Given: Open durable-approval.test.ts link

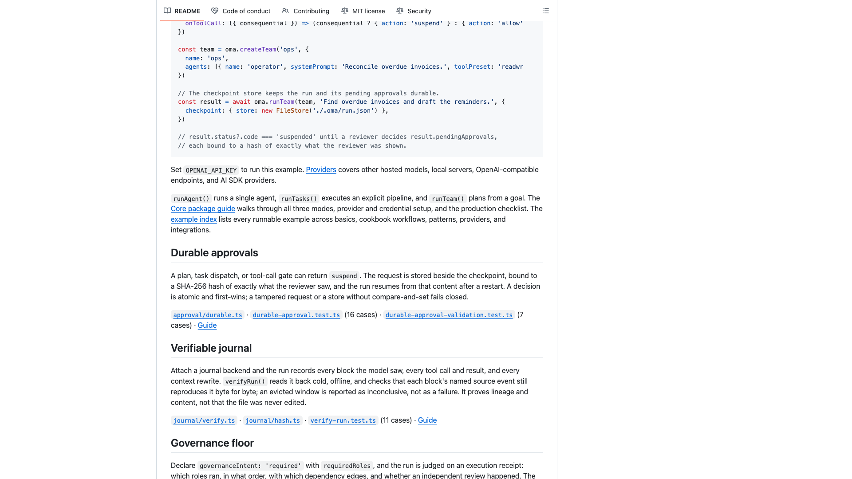Looking at the screenshot, I should tap(296, 315).
